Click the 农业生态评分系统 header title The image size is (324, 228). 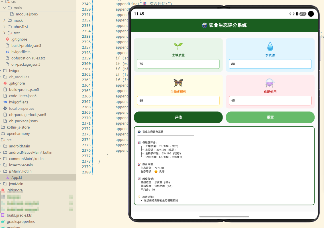(228, 25)
